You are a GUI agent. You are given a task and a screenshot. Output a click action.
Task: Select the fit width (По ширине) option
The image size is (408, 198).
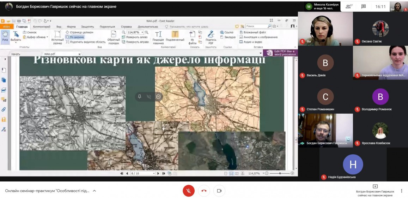point(76,37)
